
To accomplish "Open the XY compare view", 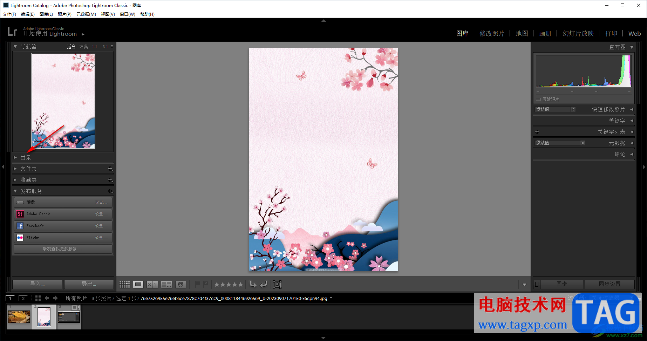I will 152,284.
